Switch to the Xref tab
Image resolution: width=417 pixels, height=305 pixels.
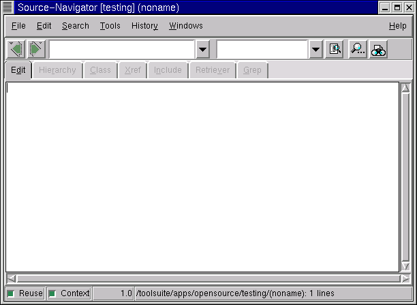pyautogui.click(x=133, y=70)
